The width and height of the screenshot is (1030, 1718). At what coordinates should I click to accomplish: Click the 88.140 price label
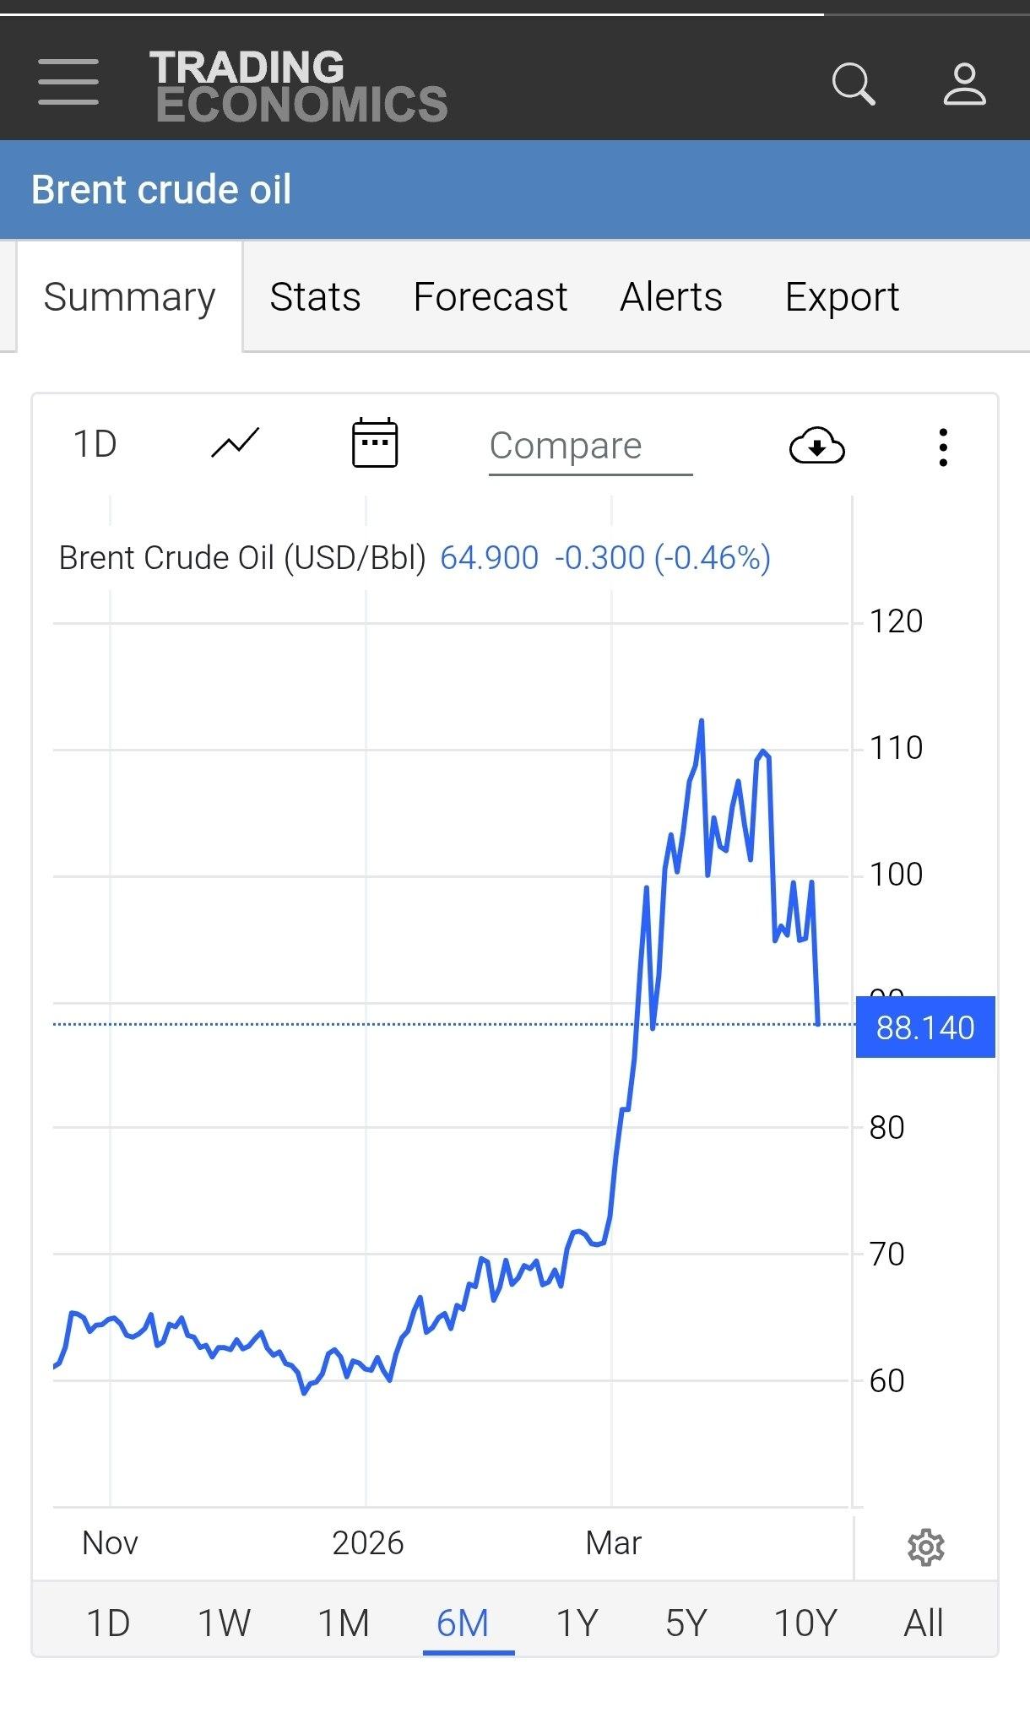pyautogui.click(x=925, y=1027)
